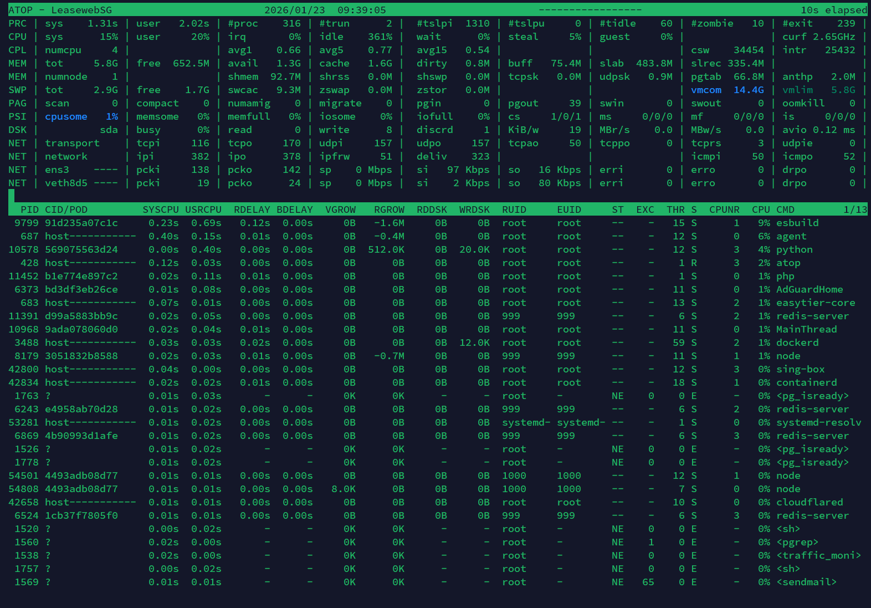The width and height of the screenshot is (871, 608).
Task: Click the WRDSK value 20.0K
Action: click(475, 249)
